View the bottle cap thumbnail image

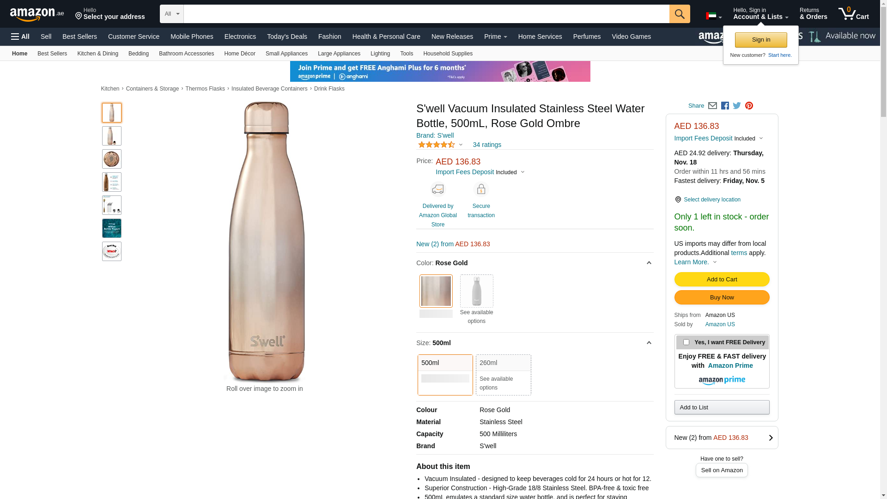(x=112, y=159)
